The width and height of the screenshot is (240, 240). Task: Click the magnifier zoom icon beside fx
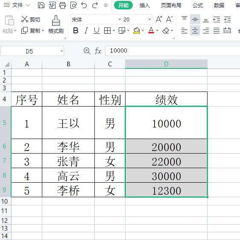[x=87, y=51]
